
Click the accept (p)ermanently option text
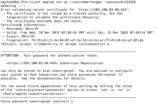point(86,44)
